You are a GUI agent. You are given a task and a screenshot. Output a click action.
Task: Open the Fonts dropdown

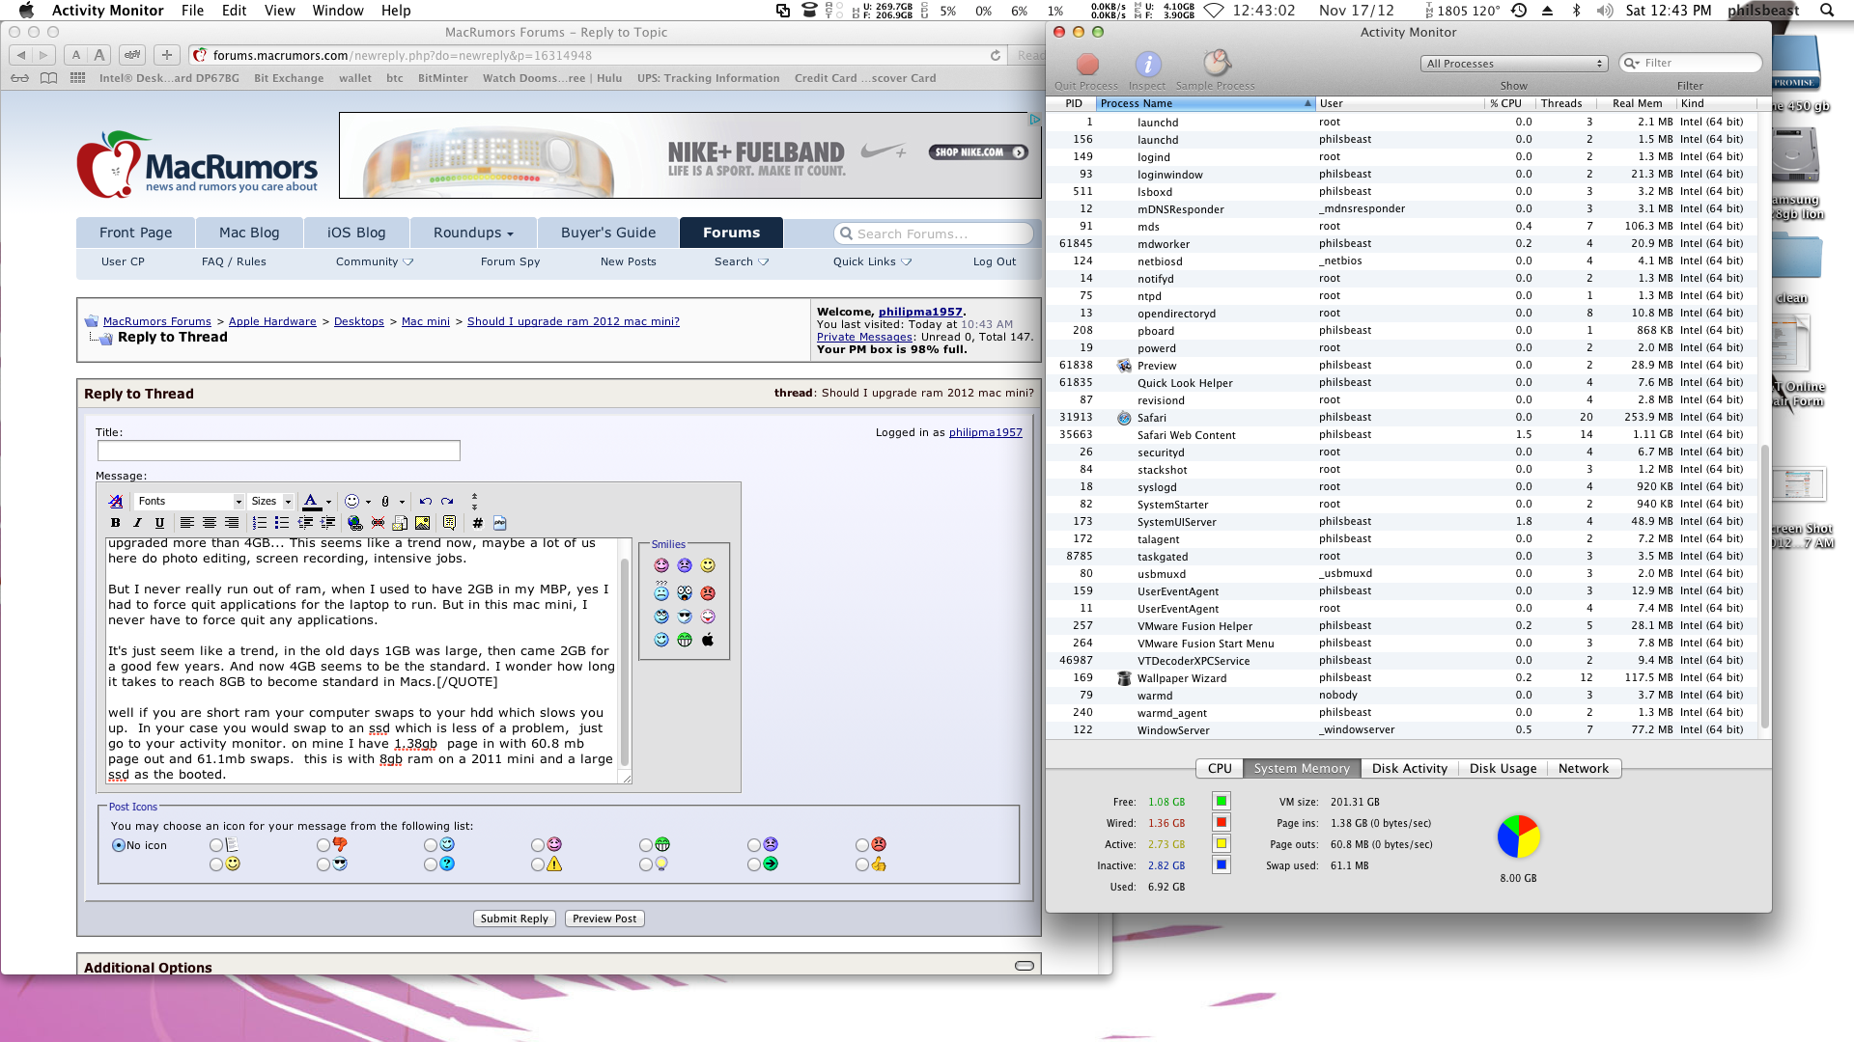point(189,502)
